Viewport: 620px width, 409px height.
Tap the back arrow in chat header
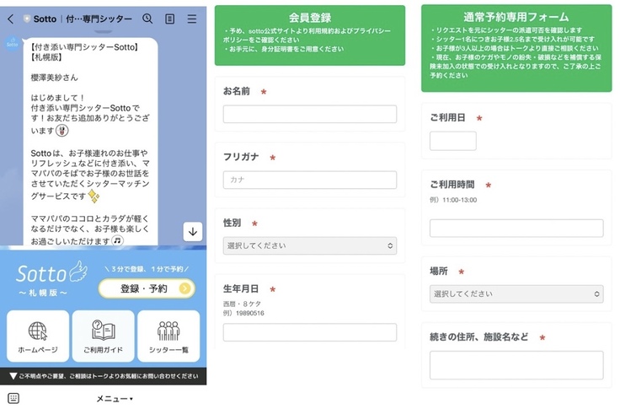coord(10,19)
